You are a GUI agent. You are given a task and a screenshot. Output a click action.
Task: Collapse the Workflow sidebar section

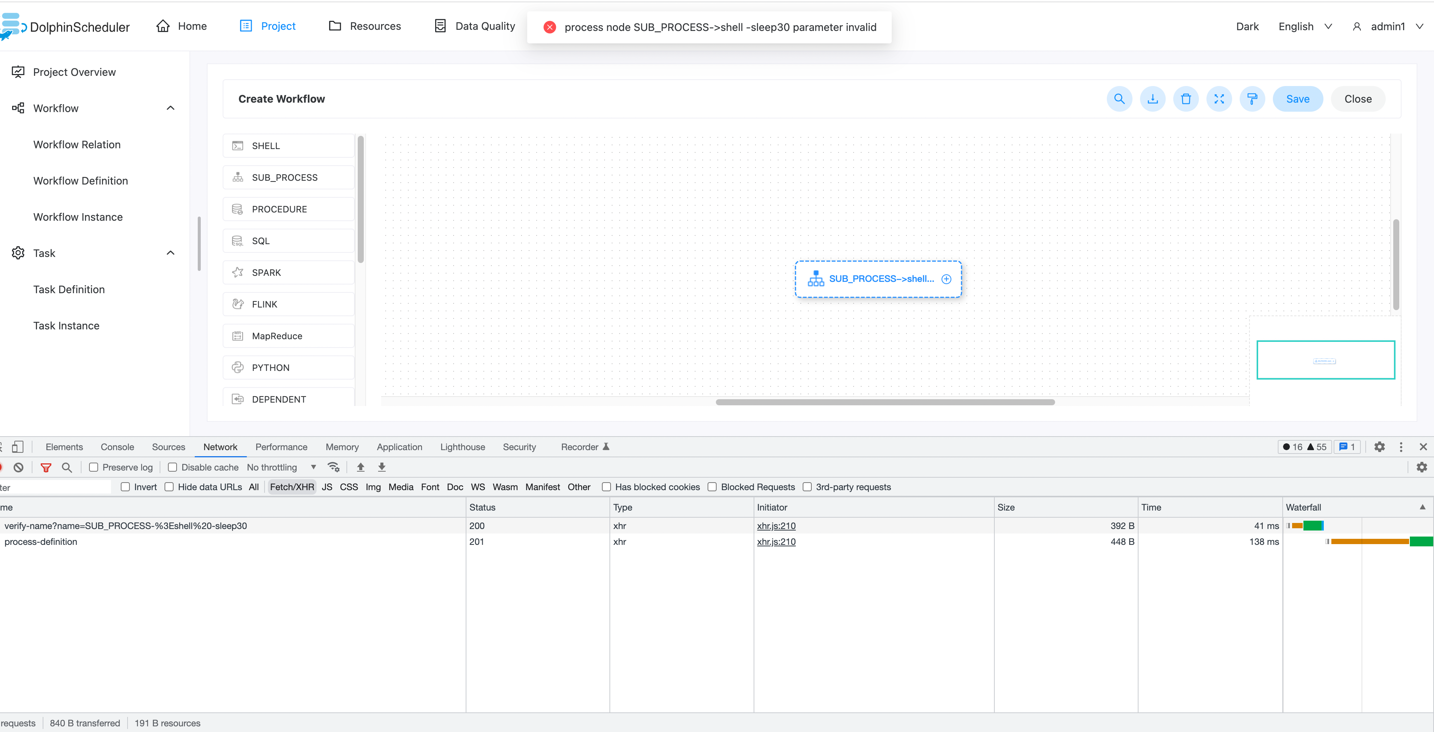(x=170, y=108)
